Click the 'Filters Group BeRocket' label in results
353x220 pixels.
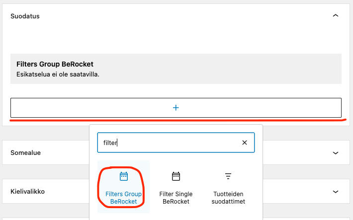tap(124, 198)
